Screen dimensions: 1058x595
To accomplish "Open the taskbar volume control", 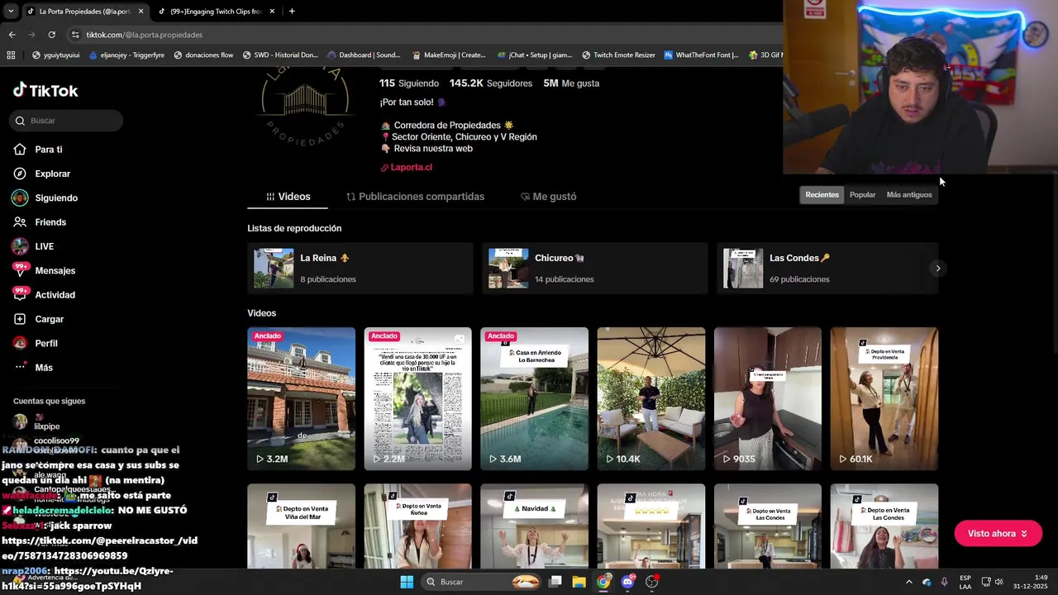I will tap(998, 582).
